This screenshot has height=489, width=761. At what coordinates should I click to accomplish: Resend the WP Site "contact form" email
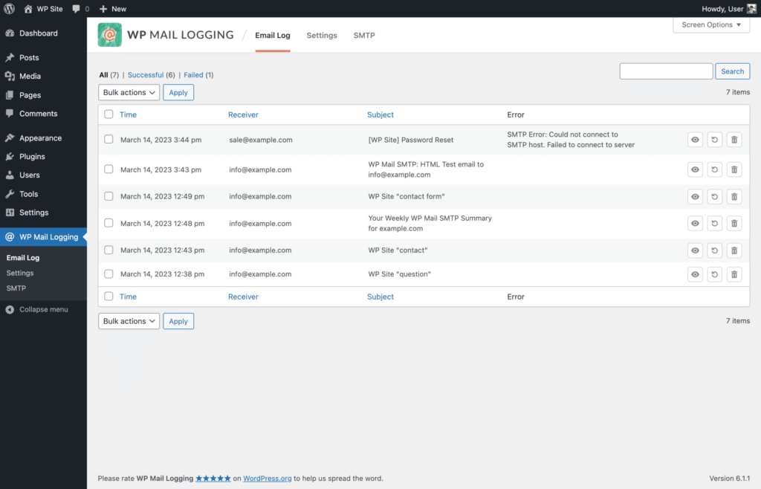714,196
